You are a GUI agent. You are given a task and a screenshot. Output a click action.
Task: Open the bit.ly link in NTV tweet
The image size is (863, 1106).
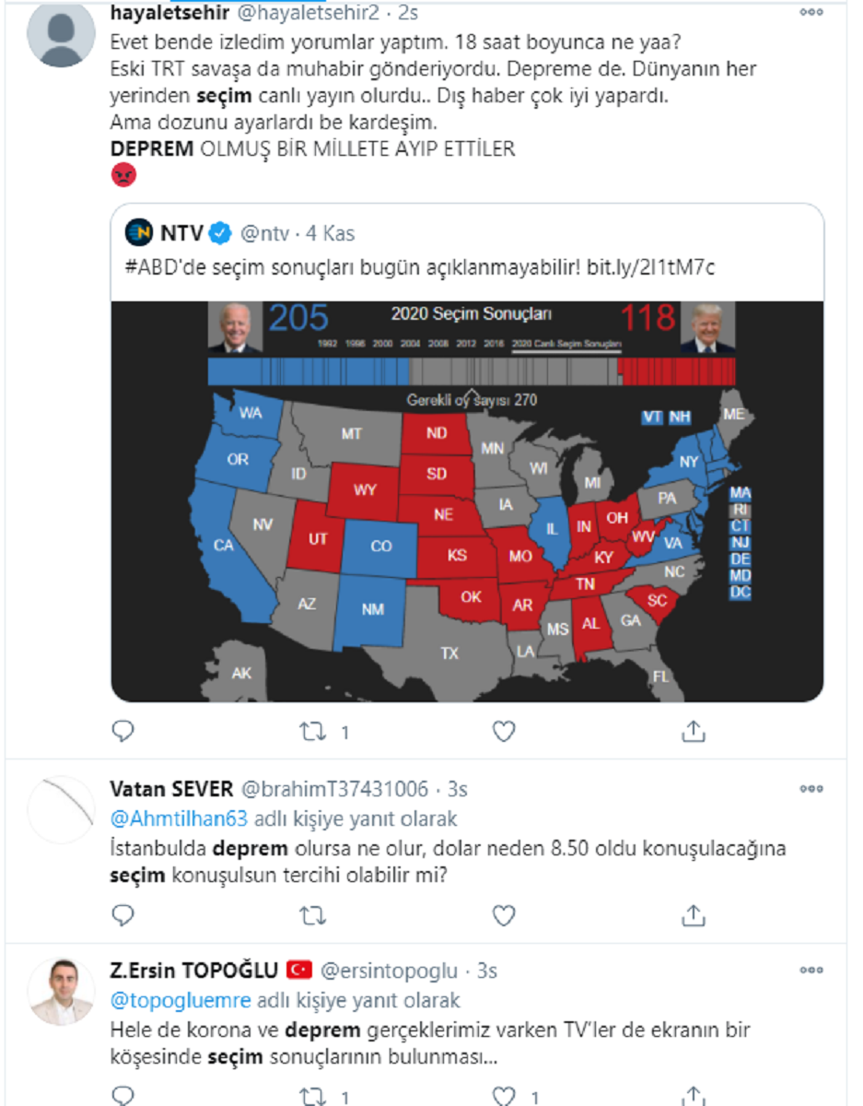pyautogui.click(x=652, y=266)
